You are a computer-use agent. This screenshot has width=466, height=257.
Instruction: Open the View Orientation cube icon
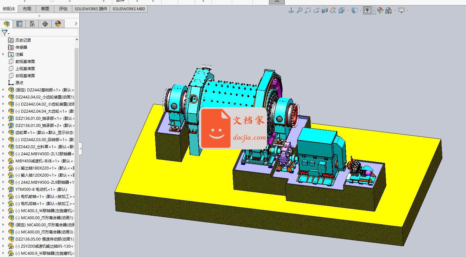342,10
